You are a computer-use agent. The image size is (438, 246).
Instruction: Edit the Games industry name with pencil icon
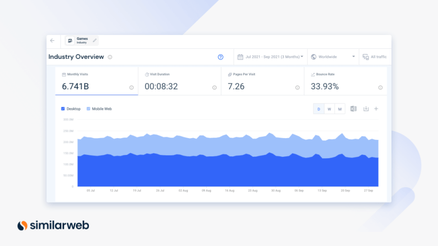[x=95, y=41]
